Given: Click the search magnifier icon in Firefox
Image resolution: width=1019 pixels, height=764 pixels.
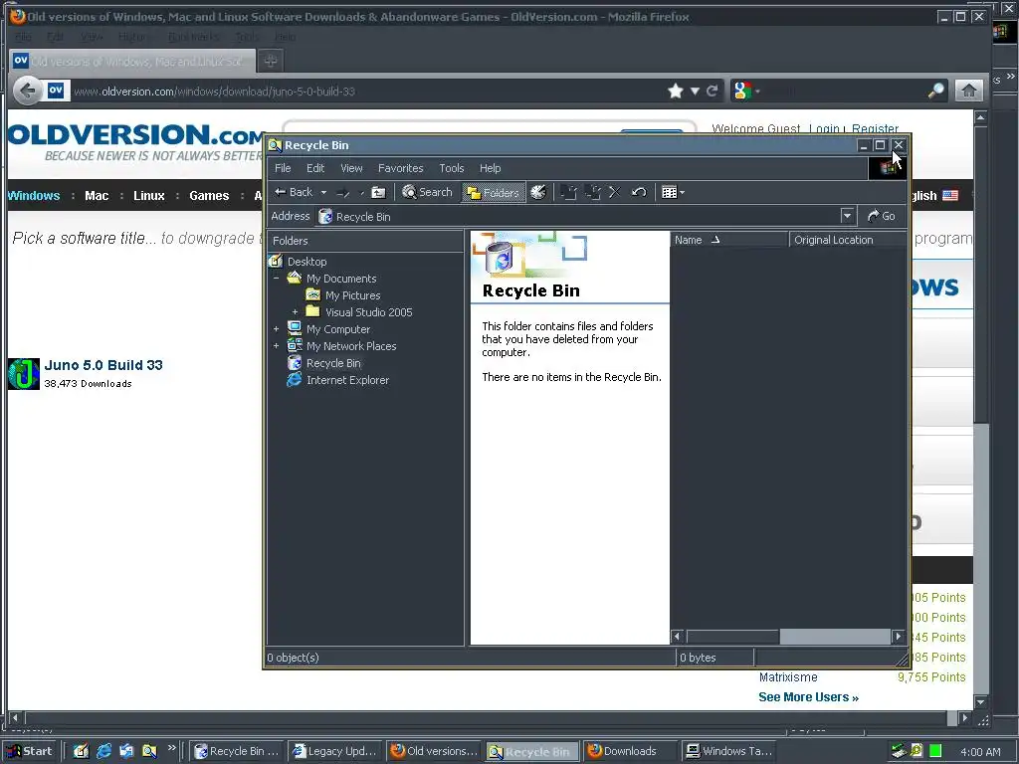Looking at the screenshot, I should pos(935,91).
